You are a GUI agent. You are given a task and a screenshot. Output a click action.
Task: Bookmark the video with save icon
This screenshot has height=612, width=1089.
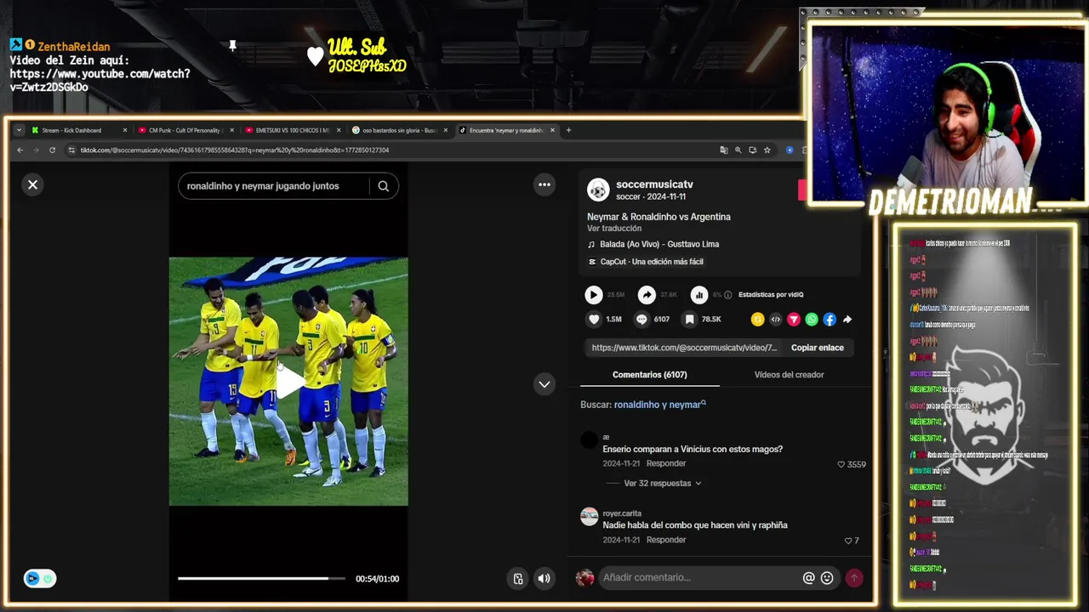click(x=689, y=320)
